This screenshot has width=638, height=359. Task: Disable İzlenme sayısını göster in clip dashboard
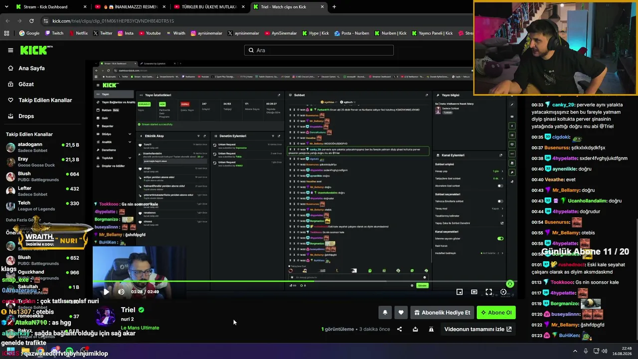pyautogui.click(x=500, y=238)
